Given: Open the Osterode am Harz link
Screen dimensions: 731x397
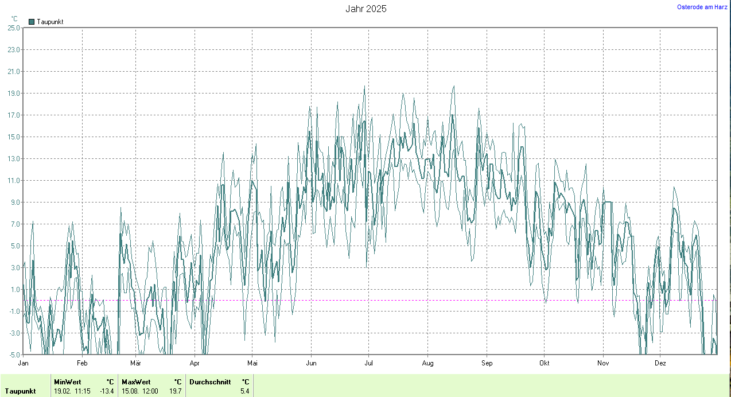Looking at the screenshot, I should 702,7.
